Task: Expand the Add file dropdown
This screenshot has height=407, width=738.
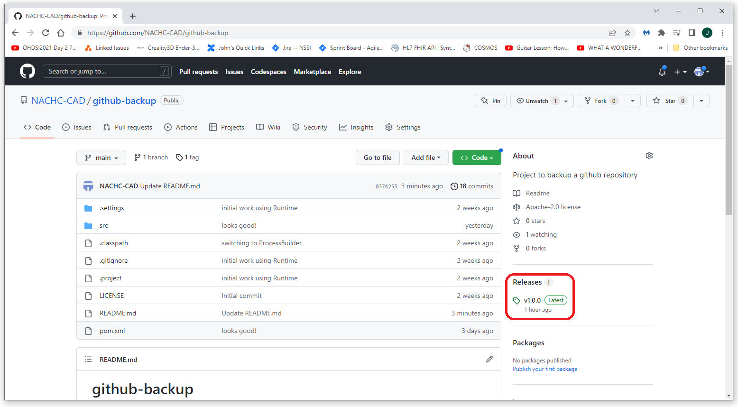Action: point(426,157)
